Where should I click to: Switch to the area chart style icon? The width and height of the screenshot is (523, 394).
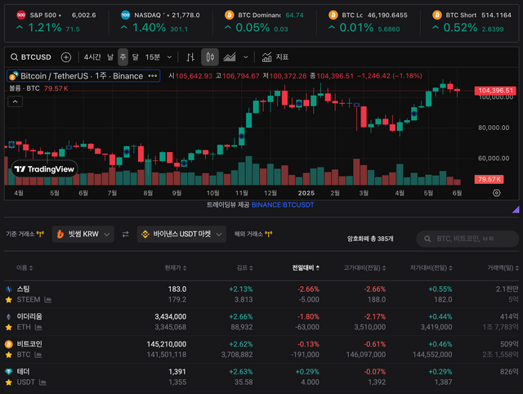point(230,57)
